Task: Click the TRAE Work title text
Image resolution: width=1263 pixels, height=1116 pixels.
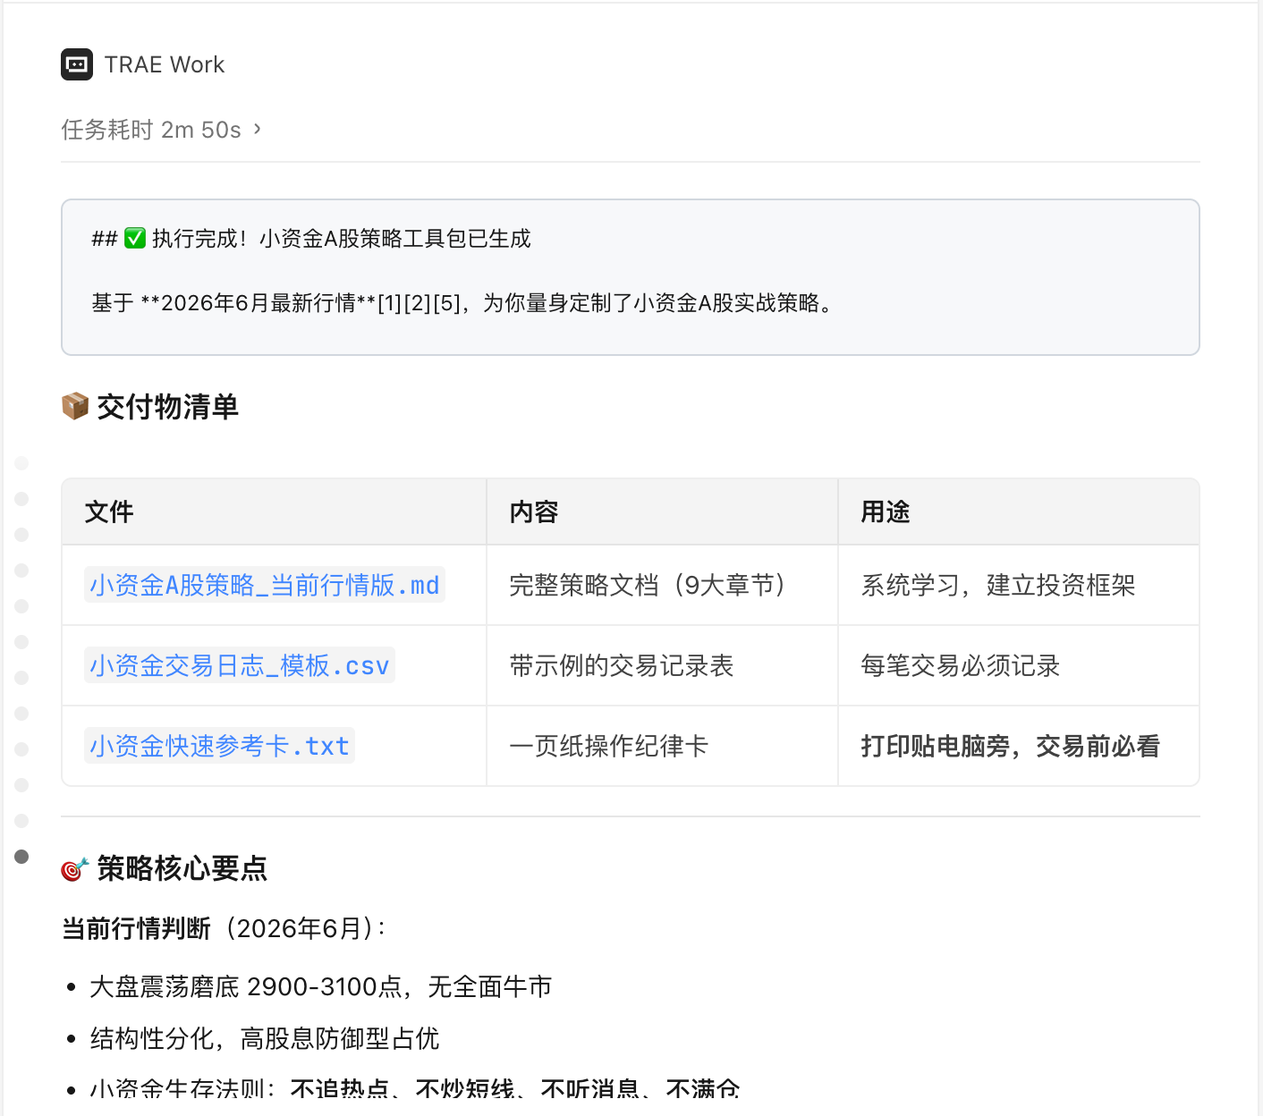Action: click(x=165, y=64)
